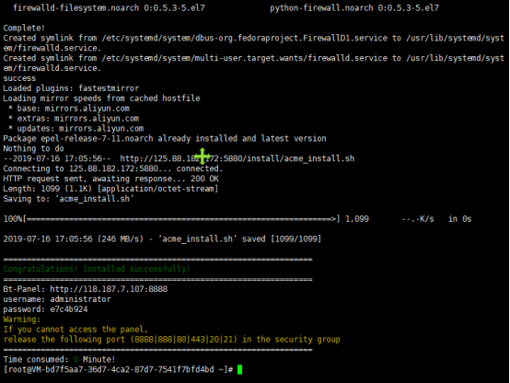Click the green move cross cursor icon
Image resolution: width=510 pixels, height=383 pixels.
[203, 157]
